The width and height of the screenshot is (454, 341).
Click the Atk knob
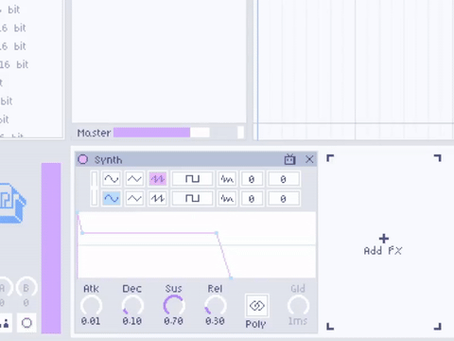(x=91, y=305)
